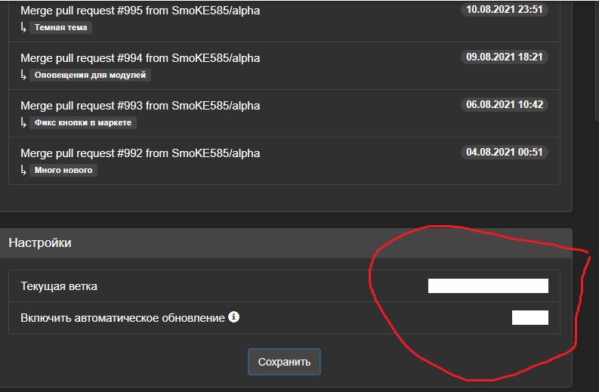Click date badge 04.08.2021 00:51

tap(505, 152)
